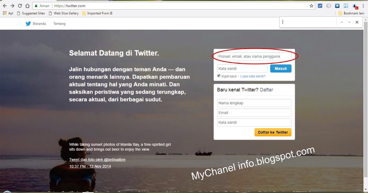
Task: Jump to previous find result arrow
Action: (x=342, y=22)
